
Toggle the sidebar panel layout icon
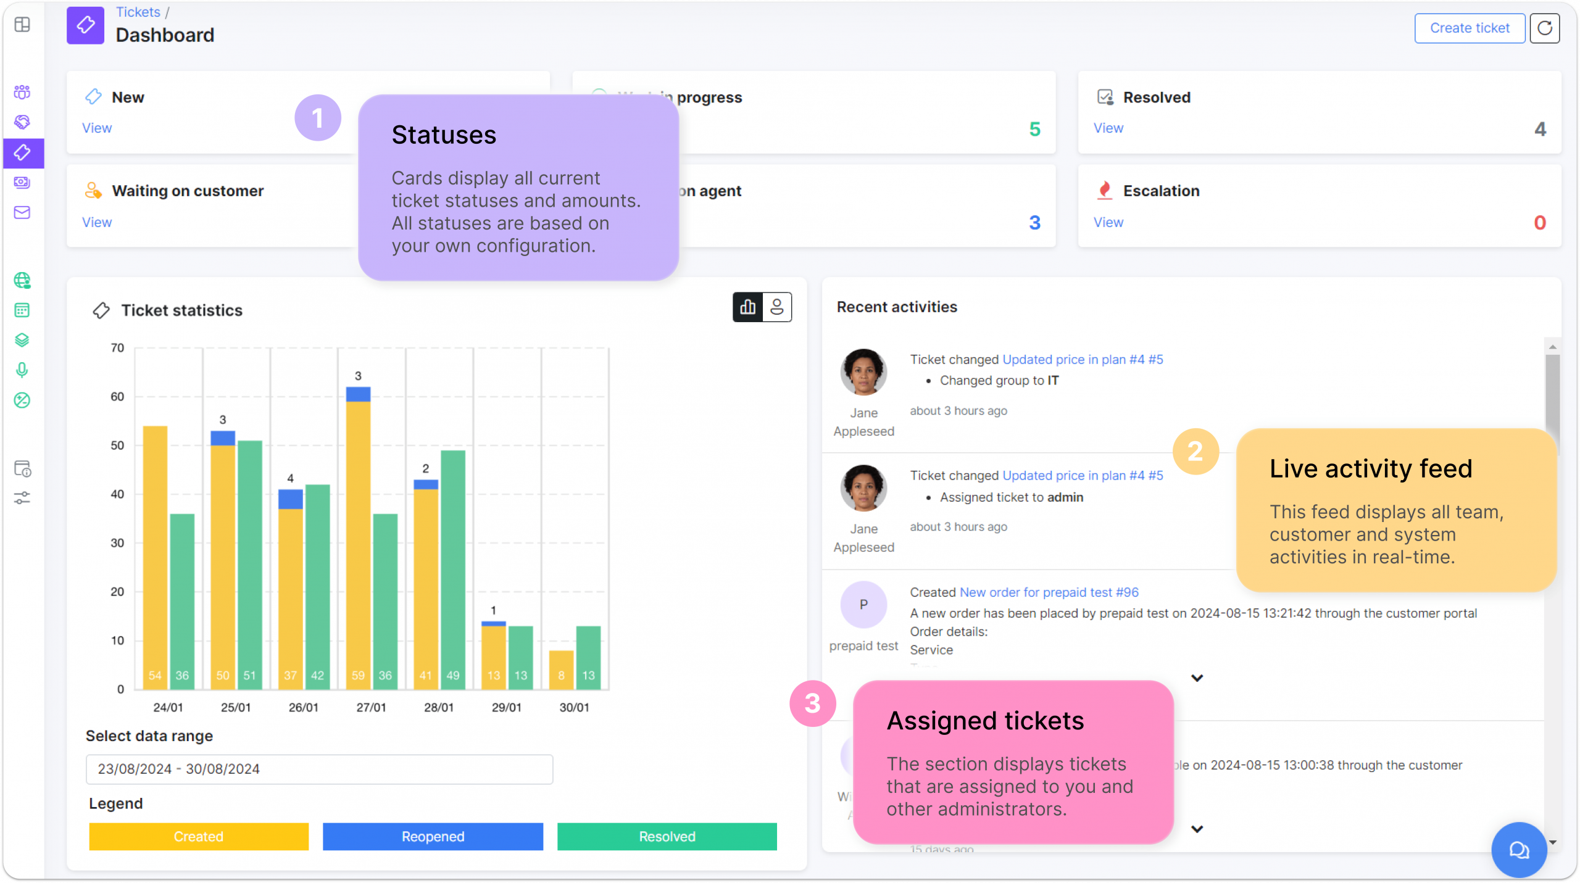point(22,25)
